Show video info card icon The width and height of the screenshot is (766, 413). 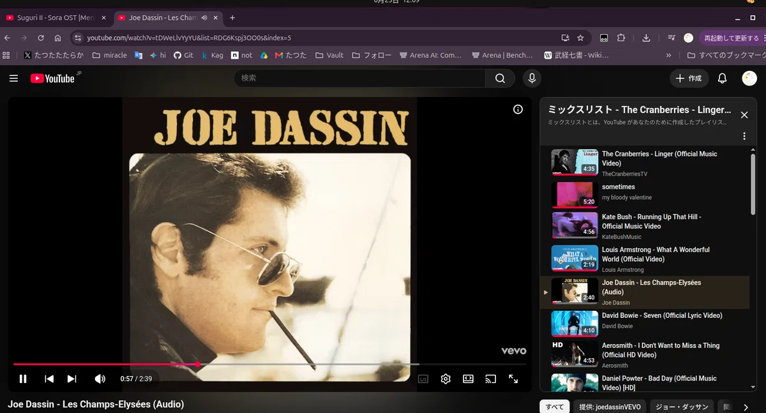518,109
